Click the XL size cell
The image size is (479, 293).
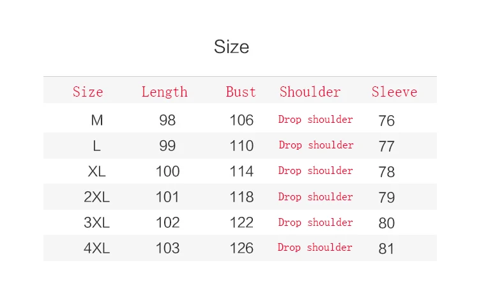[x=96, y=171]
